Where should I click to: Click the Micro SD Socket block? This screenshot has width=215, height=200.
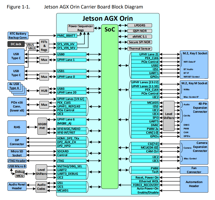pos(17,153)
